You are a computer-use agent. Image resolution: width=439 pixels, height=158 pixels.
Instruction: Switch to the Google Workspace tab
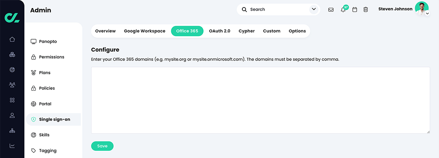pos(144,31)
